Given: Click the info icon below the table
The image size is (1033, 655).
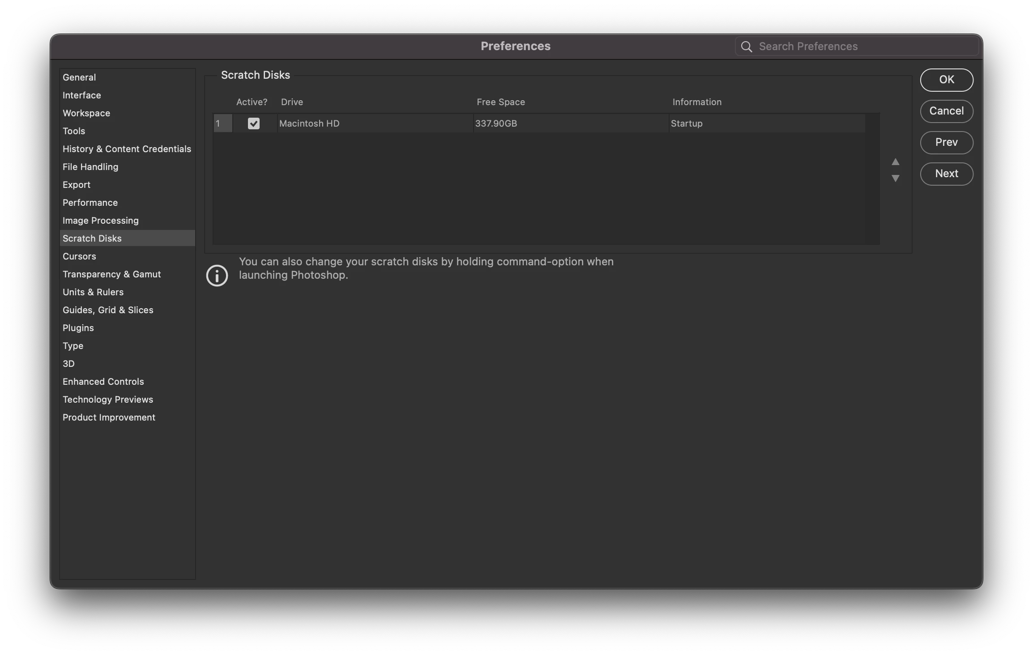Looking at the screenshot, I should pos(217,275).
